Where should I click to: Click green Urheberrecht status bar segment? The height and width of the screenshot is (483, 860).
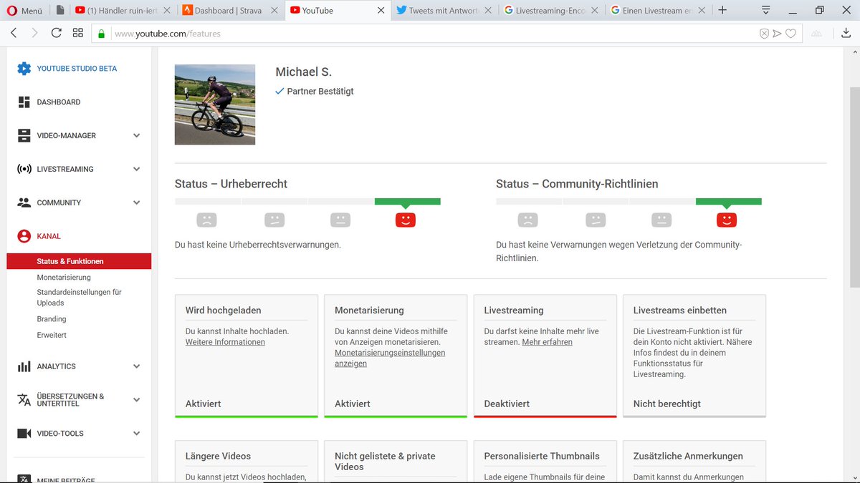point(408,202)
